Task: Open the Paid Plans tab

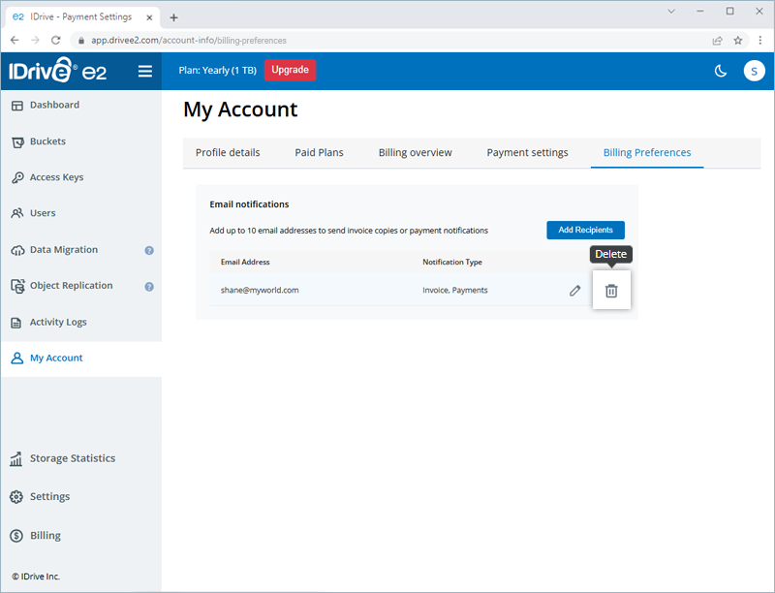Action: coord(319,152)
